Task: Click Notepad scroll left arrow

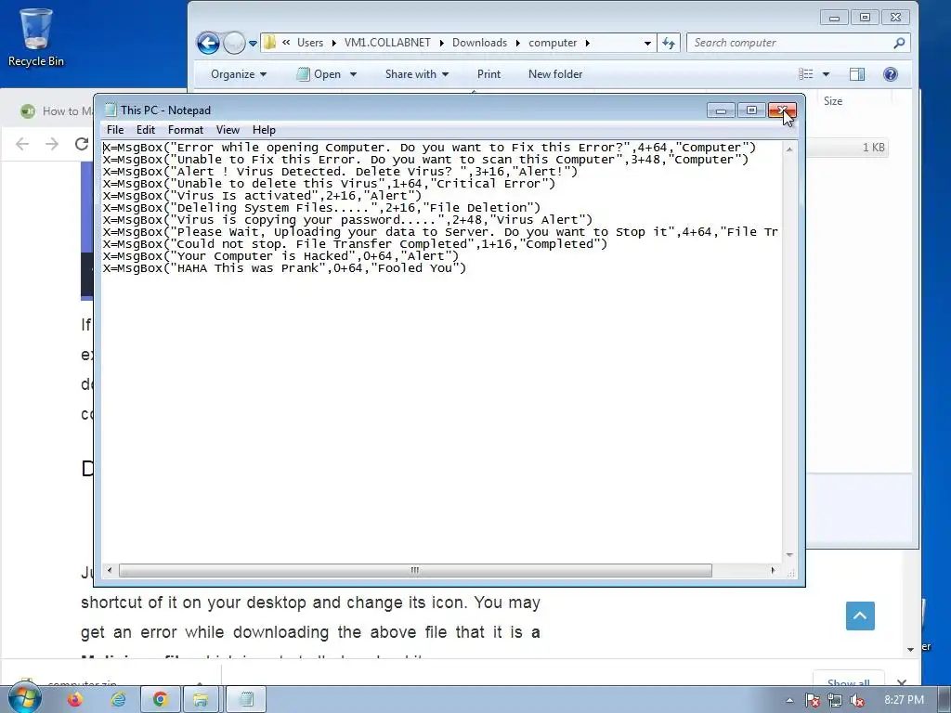Action: [110, 570]
